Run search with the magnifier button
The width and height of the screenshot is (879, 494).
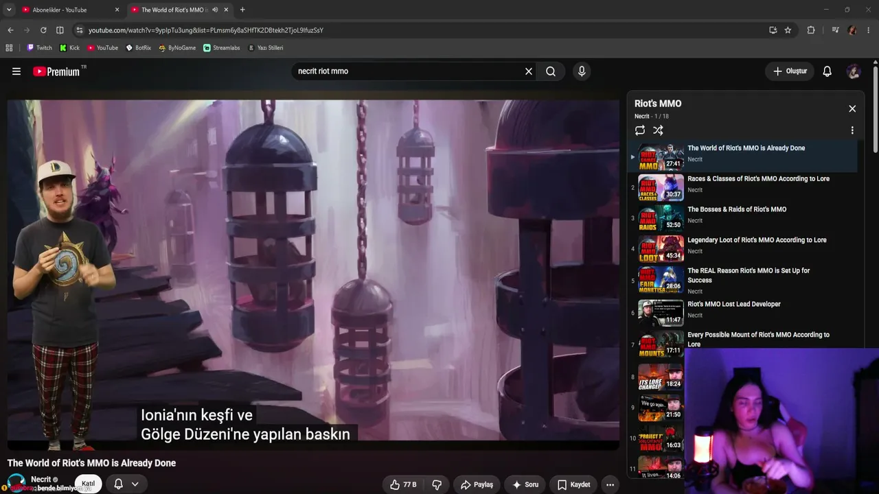tap(551, 71)
